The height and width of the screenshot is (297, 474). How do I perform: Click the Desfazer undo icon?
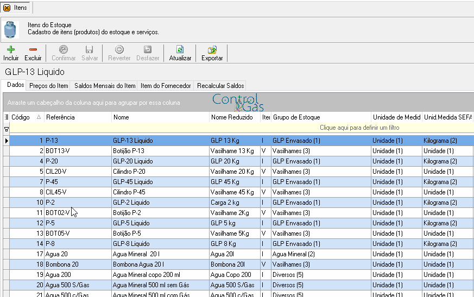click(x=148, y=49)
